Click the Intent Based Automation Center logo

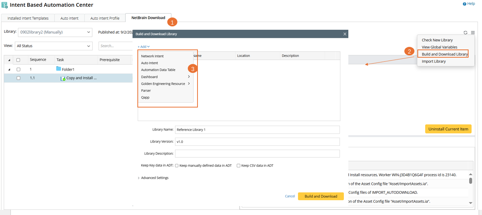5,5
